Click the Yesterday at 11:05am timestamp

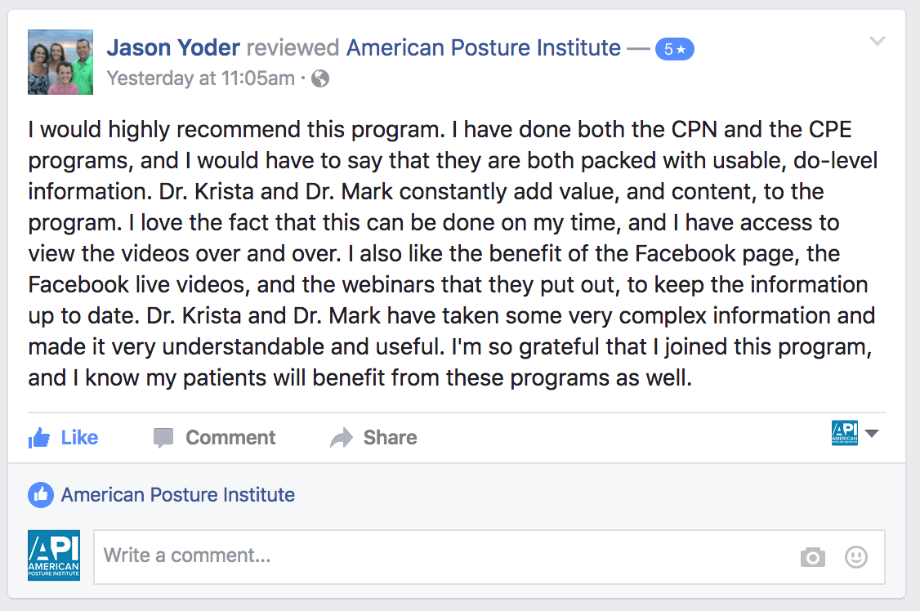(x=201, y=78)
